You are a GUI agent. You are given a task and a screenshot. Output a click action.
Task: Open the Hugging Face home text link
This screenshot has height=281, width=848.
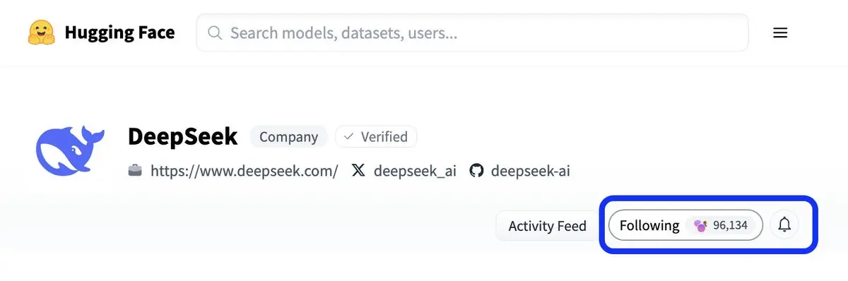[x=119, y=32]
